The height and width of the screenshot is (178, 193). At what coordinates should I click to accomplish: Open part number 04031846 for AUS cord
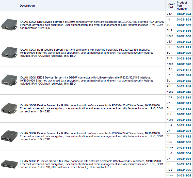point(184,86)
